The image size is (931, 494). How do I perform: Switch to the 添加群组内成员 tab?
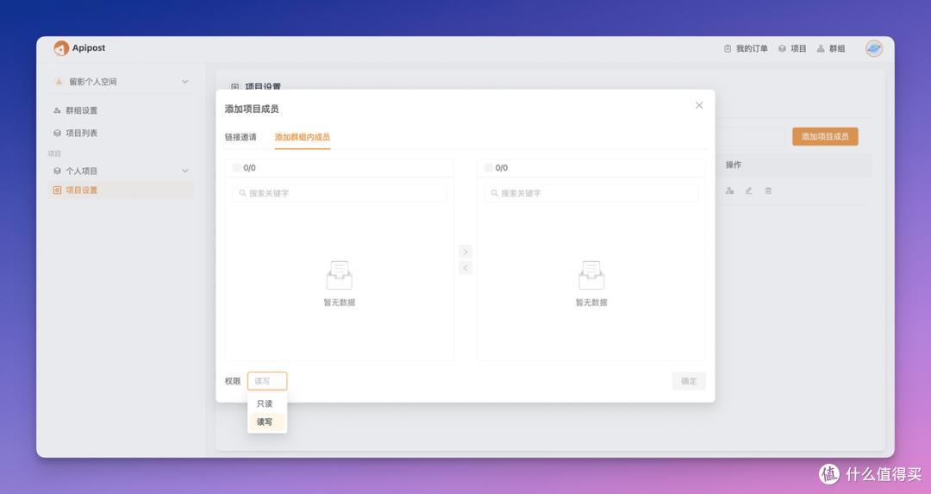(303, 137)
